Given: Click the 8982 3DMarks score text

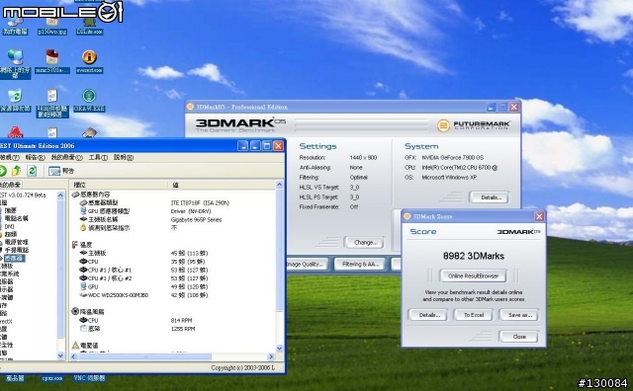Looking at the screenshot, I should [473, 256].
